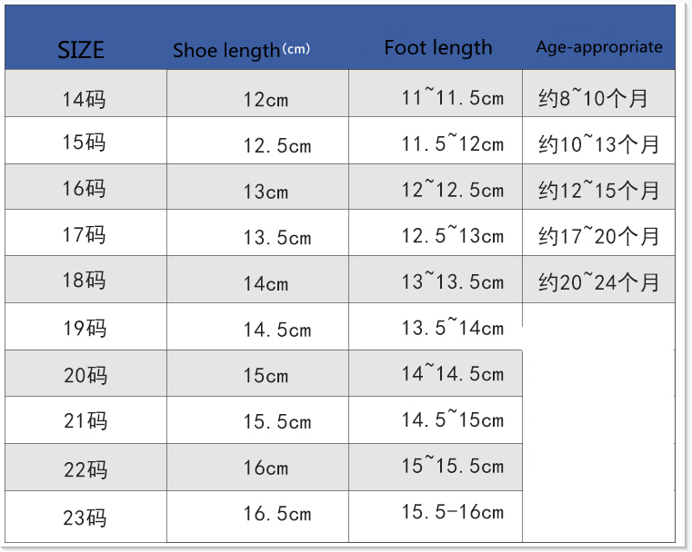The height and width of the screenshot is (552, 692).
Task: Select the 23码 size cell
Action: (x=85, y=517)
